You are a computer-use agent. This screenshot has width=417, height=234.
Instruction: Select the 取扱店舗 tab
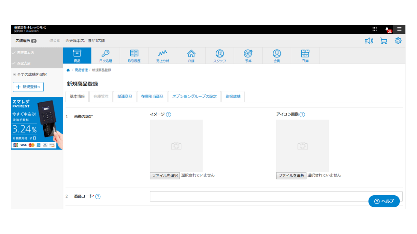click(233, 97)
